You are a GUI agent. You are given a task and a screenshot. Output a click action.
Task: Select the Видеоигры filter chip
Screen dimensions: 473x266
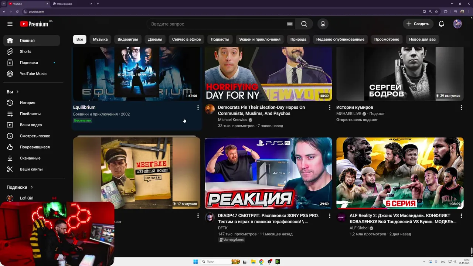click(128, 40)
